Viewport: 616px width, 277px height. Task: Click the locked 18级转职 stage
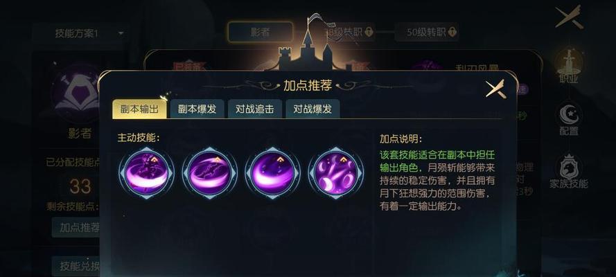pyautogui.click(x=348, y=32)
